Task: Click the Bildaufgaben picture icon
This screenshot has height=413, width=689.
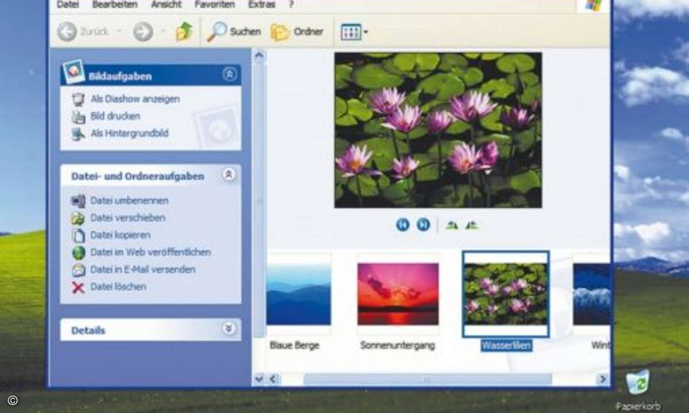Action: [x=73, y=71]
